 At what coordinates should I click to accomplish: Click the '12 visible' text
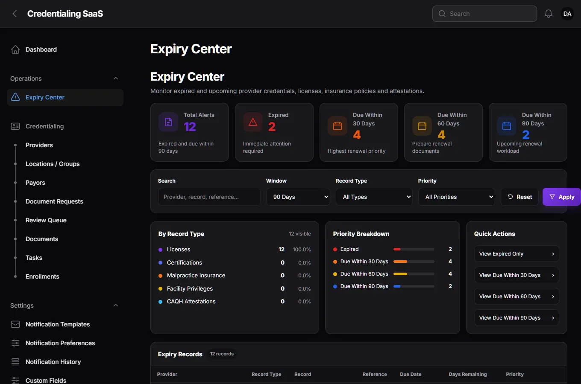(x=300, y=234)
